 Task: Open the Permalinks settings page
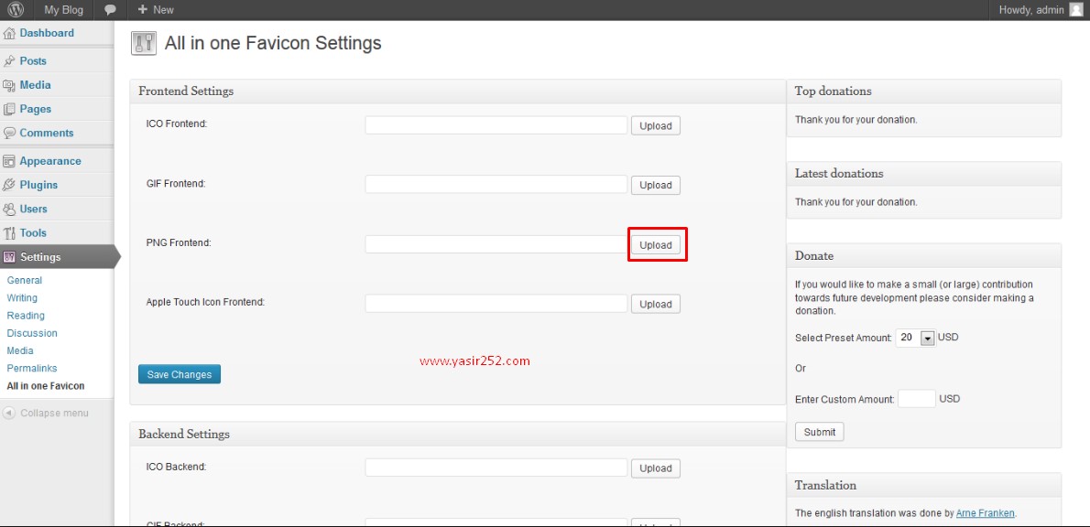coord(31,368)
